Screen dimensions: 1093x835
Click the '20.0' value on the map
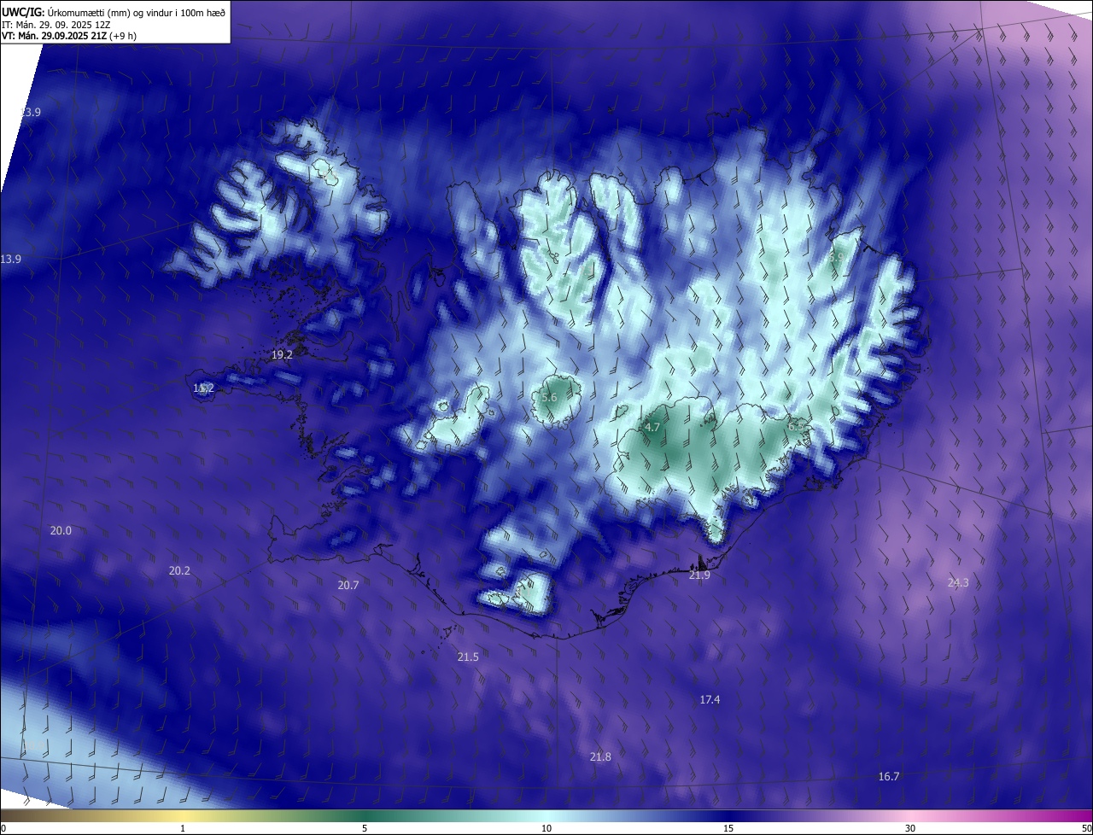[x=61, y=530]
